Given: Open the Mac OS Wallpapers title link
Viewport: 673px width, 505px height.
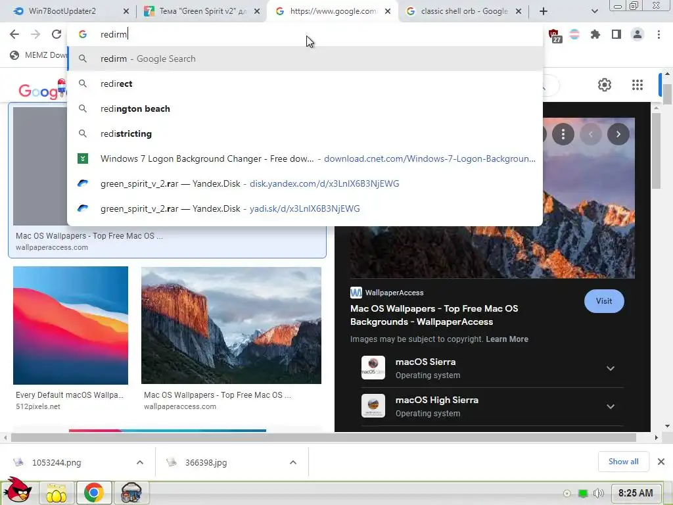Looking at the screenshot, I should (x=434, y=315).
